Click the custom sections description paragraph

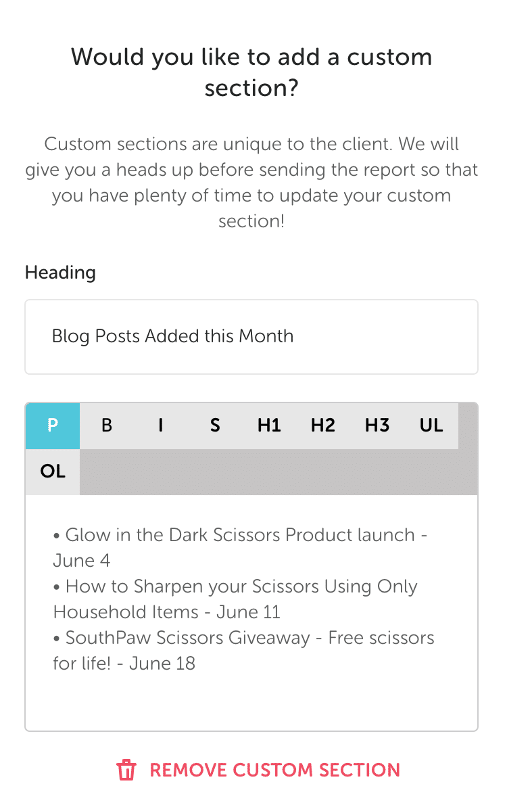[251, 183]
